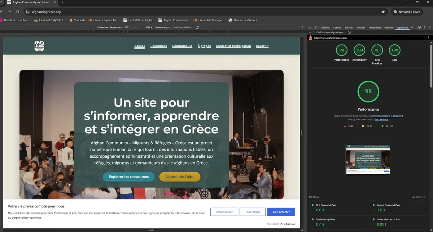This screenshot has width=433, height=232.
Task: View site information icon in address bar
Action: 27,12
